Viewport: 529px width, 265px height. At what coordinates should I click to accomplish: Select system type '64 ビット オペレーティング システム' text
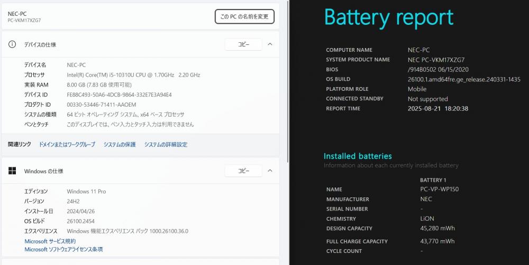(x=103, y=115)
